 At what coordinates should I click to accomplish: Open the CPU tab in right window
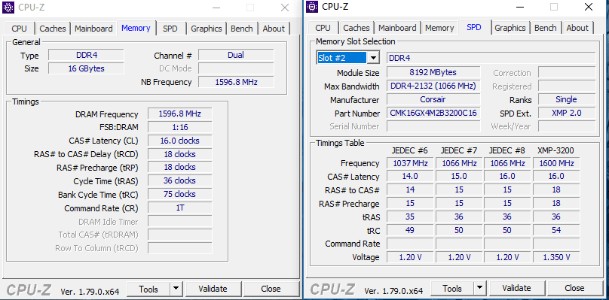coord(323,28)
